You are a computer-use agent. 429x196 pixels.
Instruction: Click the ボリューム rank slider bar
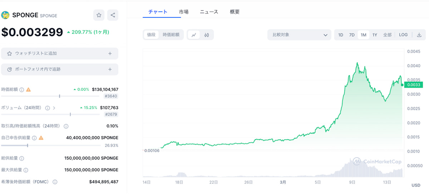coord(51,114)
